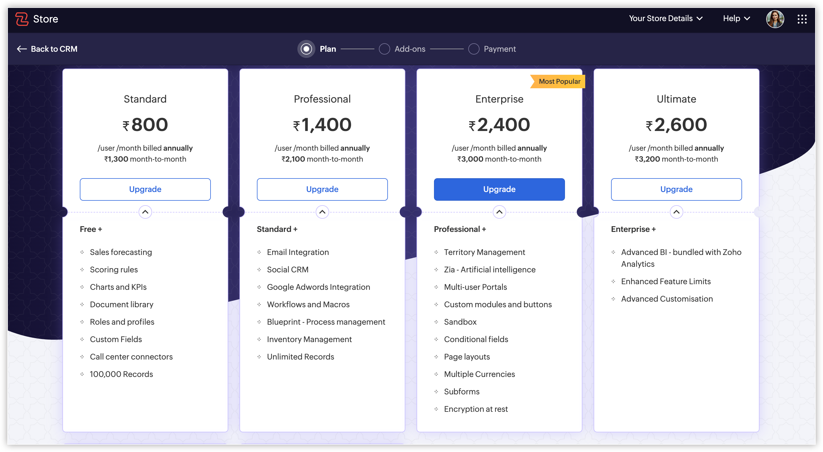Upgrade to the Standard plan
Screen dimensions: 823x452
145,189
